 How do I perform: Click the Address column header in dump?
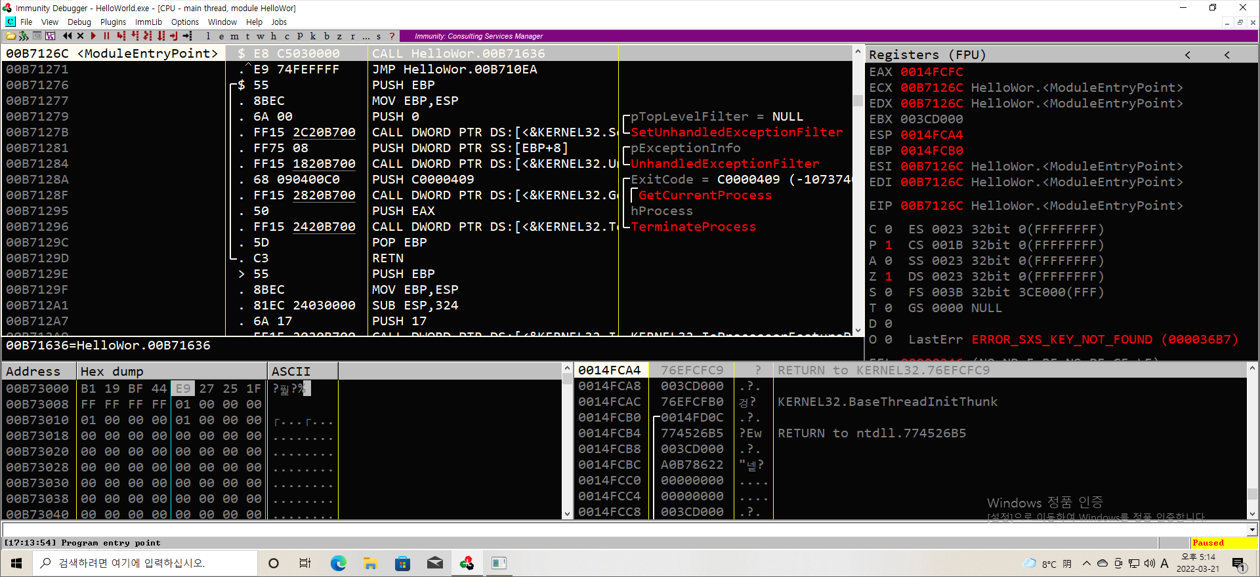tap(39, 371)
